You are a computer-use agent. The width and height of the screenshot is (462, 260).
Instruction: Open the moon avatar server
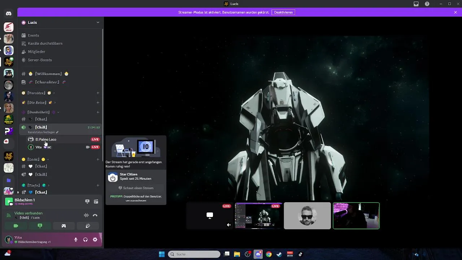pyautogui.click(x=9, y=85)
